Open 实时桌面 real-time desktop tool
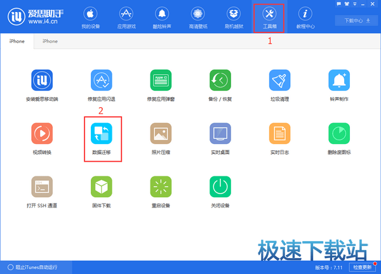Image resolution: width=381 pixels, height=274 pixels. (x=220, y=139)
